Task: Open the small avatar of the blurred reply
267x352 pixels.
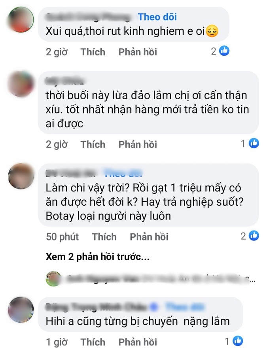Action: tap(53, 278)
